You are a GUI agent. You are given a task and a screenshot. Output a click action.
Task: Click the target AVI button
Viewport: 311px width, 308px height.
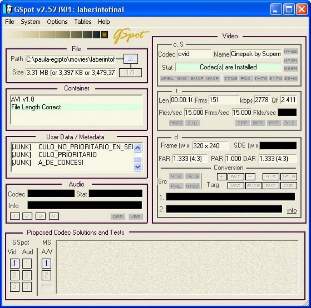click(x=236, y=177)
